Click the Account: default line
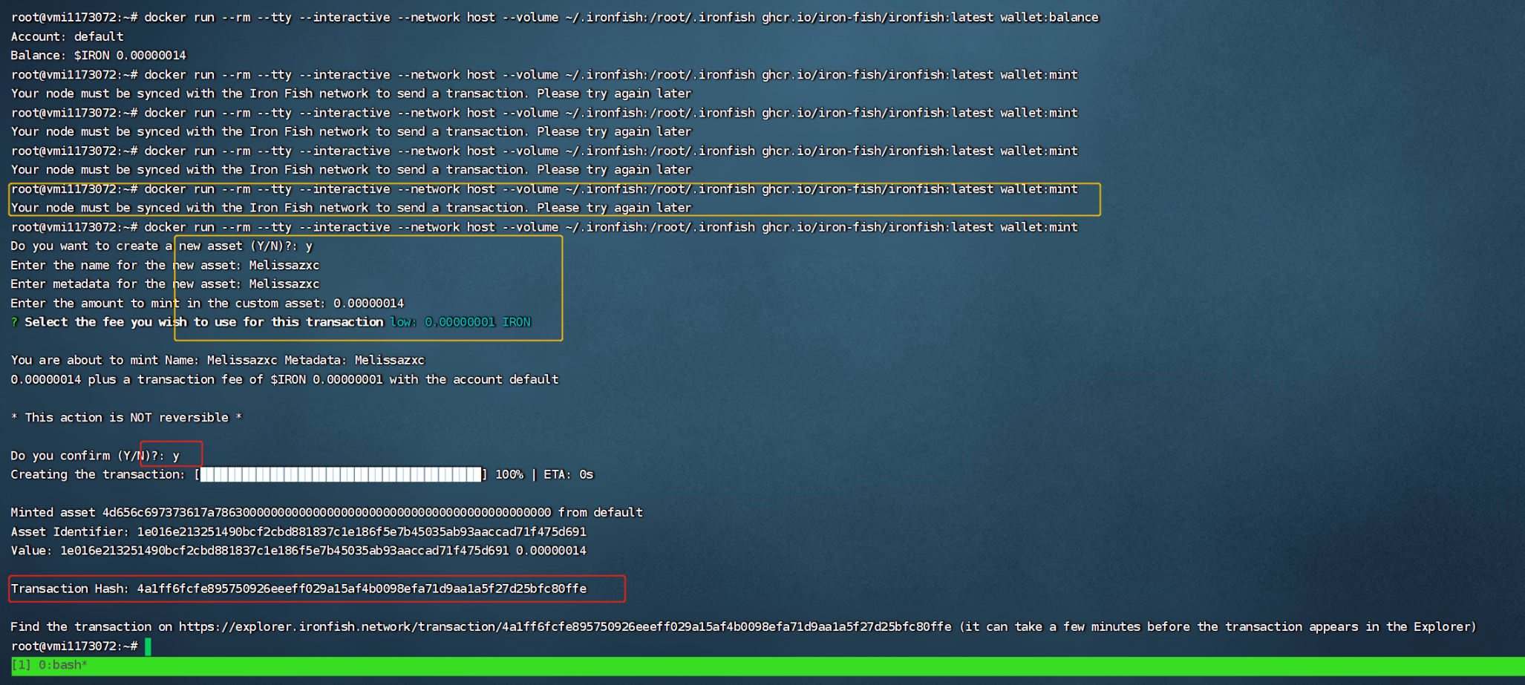 [67, 36]
